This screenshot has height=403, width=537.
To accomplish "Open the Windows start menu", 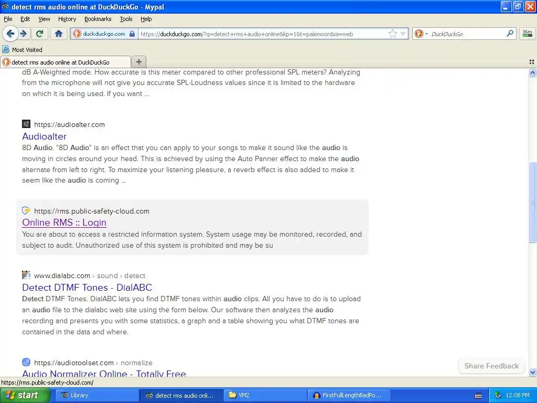I will (x=25, y=395).
